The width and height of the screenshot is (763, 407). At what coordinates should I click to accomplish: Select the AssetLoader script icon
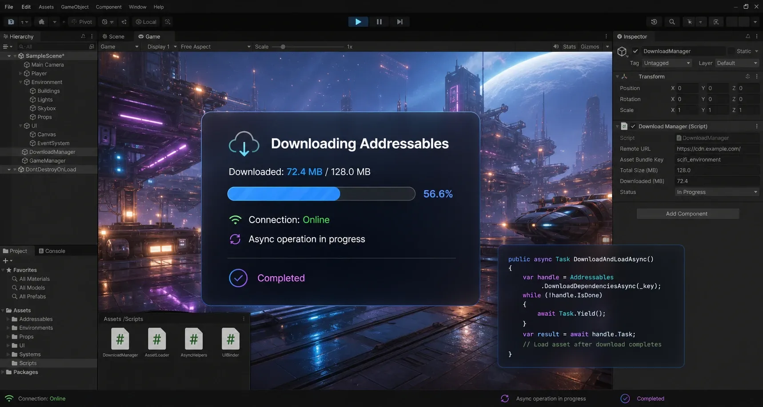click(157, 339)
